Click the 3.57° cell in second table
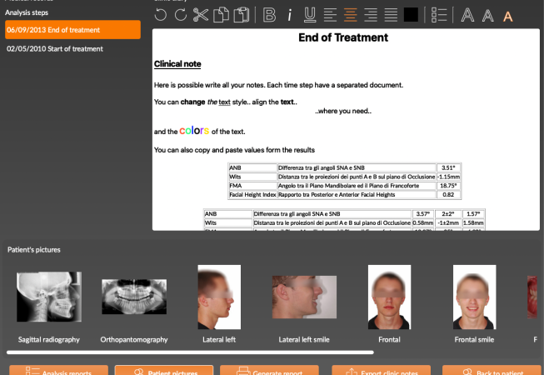This screenshot has width=544, height=375. coord(423,213)
